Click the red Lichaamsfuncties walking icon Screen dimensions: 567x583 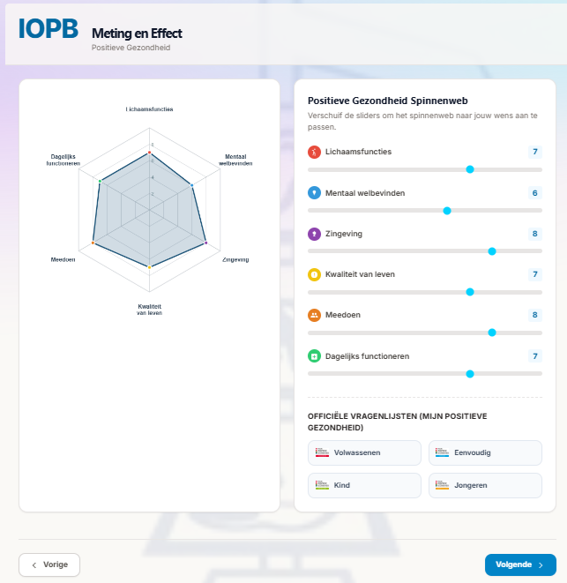pyautogui.click(x=314, y=152)
